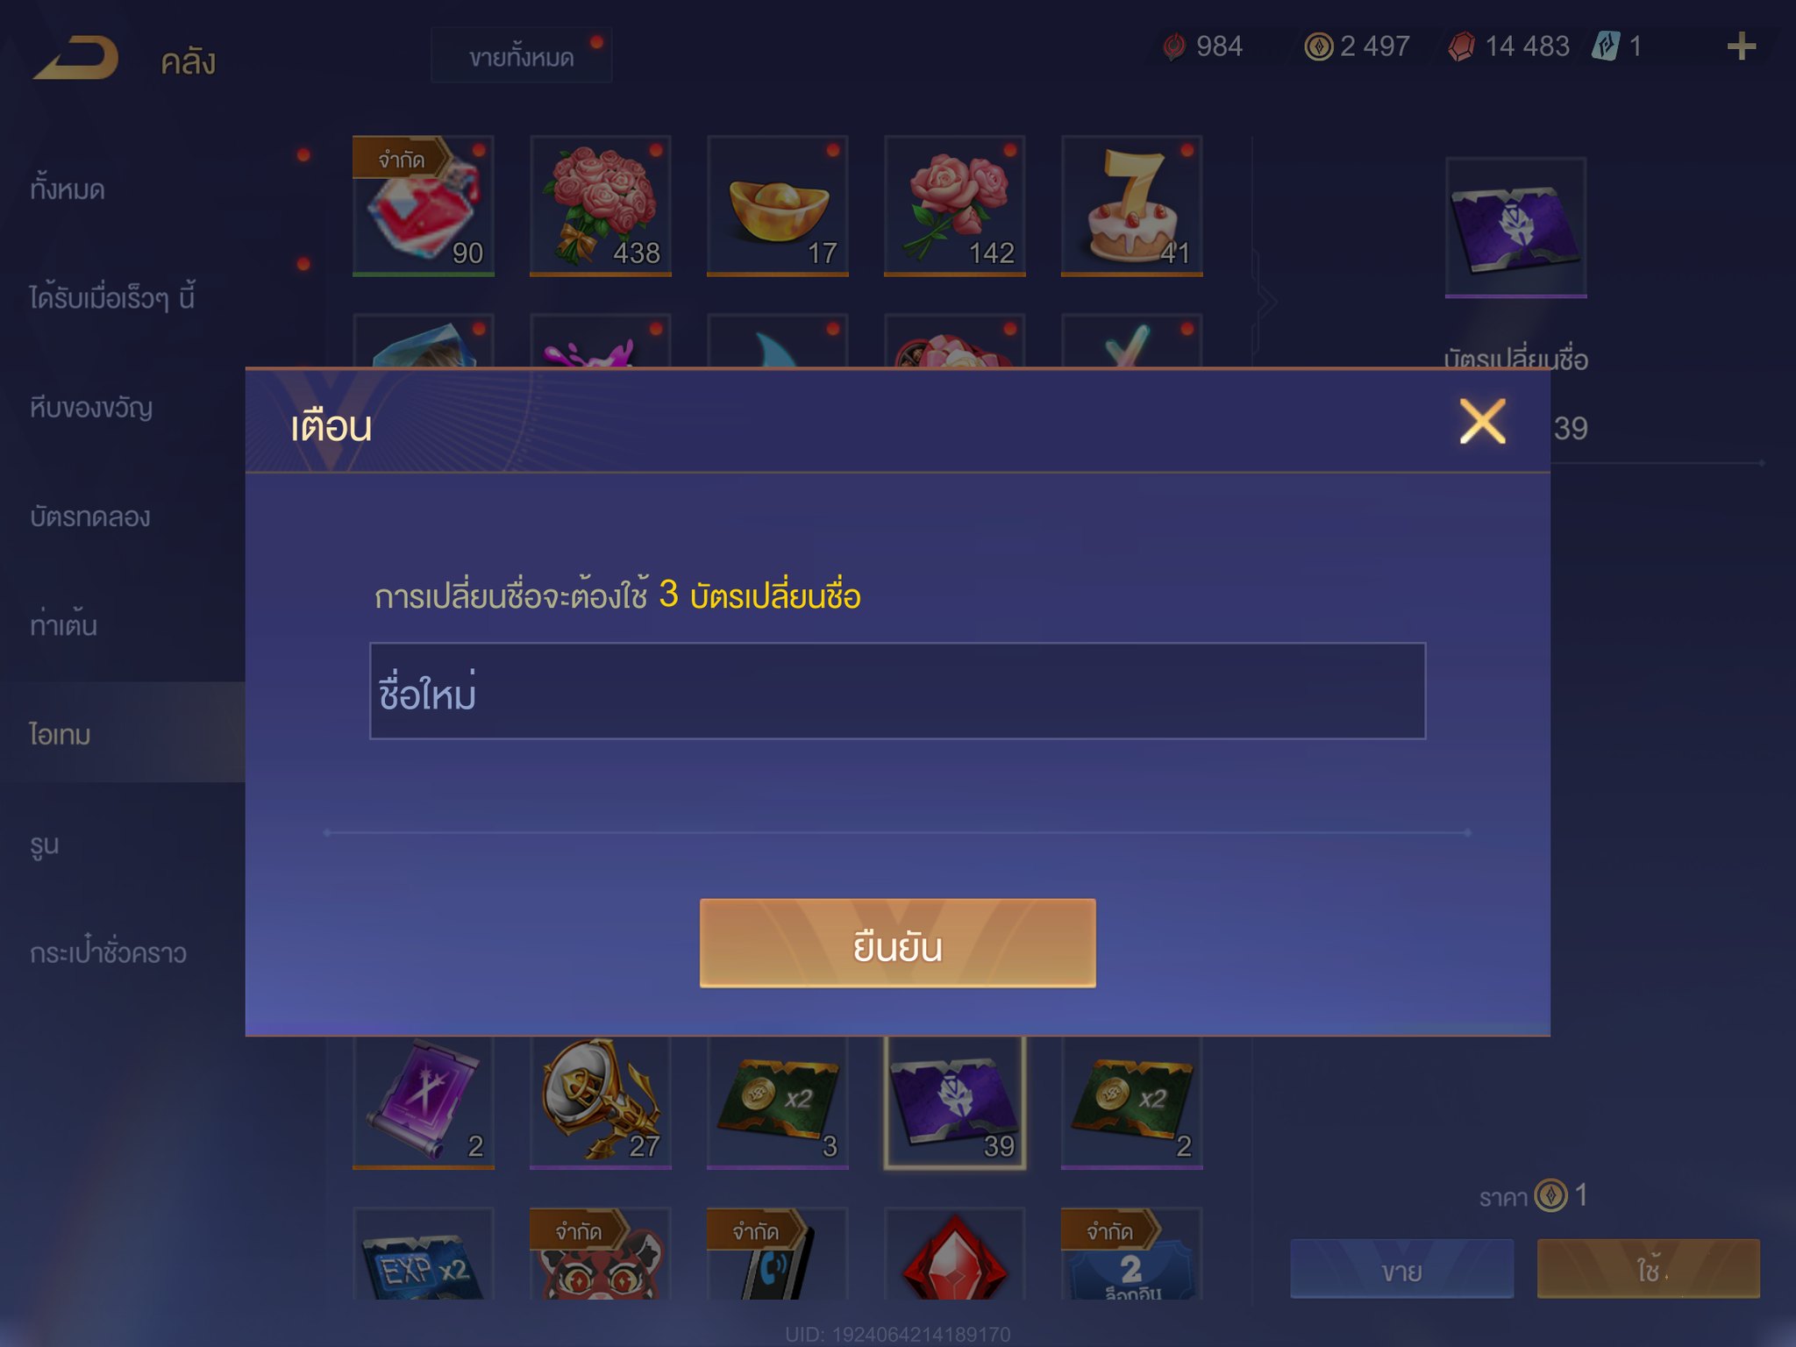1796x1347 pixels.
Task: Switch to the รูน rune tab
Action: (45, 844)
